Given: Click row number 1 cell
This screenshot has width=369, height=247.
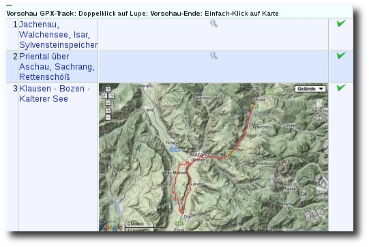Looking at the screenshot, I should (12, 34).
